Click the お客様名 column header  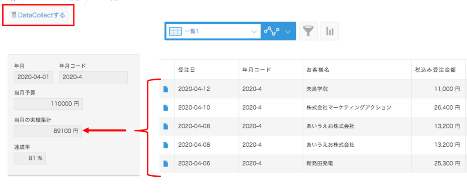[x=358, y=70]
